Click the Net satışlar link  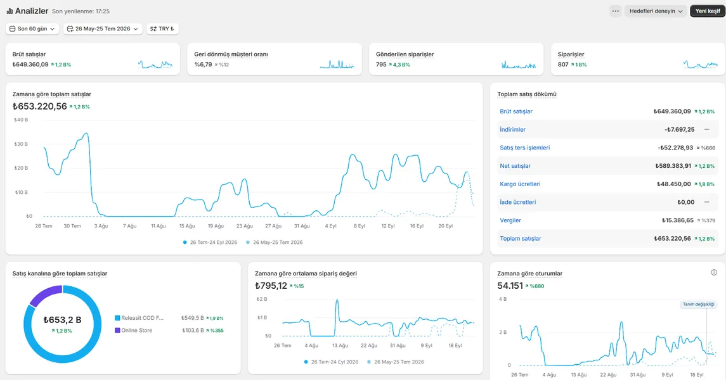(x=515, y=165)
